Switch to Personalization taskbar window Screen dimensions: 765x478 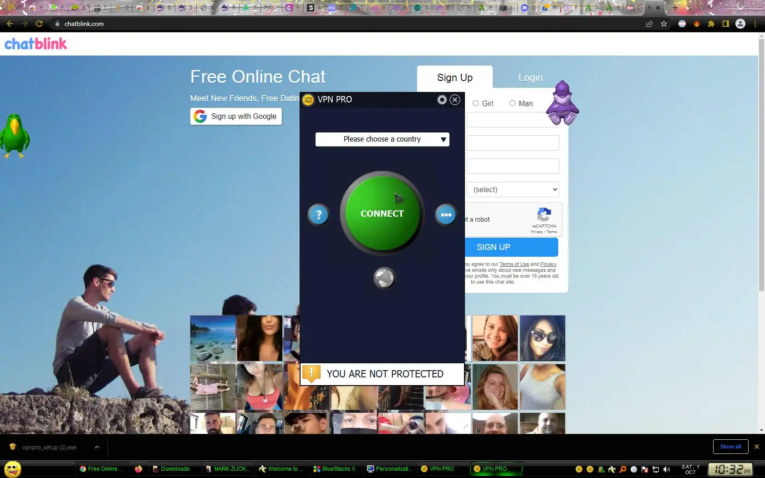pos(390,469)
